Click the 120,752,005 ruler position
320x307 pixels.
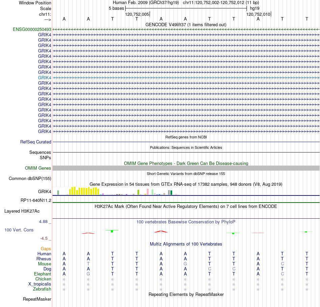[x=137, y=14]
